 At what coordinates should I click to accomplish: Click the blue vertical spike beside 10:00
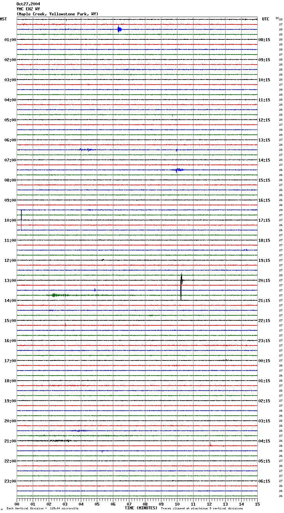point(21,220)
